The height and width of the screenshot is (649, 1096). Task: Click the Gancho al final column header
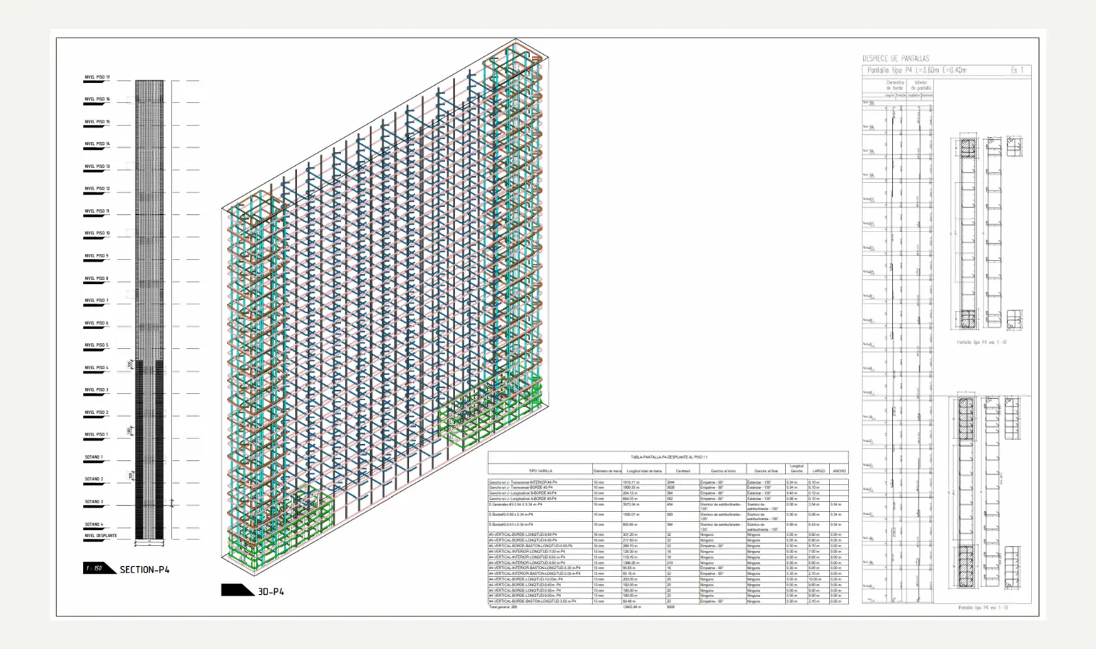coord(766,471)
